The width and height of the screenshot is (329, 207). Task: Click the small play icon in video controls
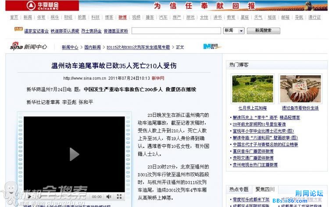coord(30,197)
